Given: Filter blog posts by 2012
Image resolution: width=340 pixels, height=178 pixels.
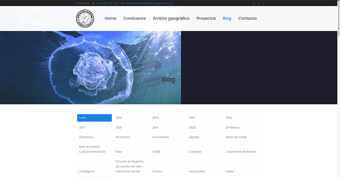Looking at the screenshot, I should pos(131,118).
